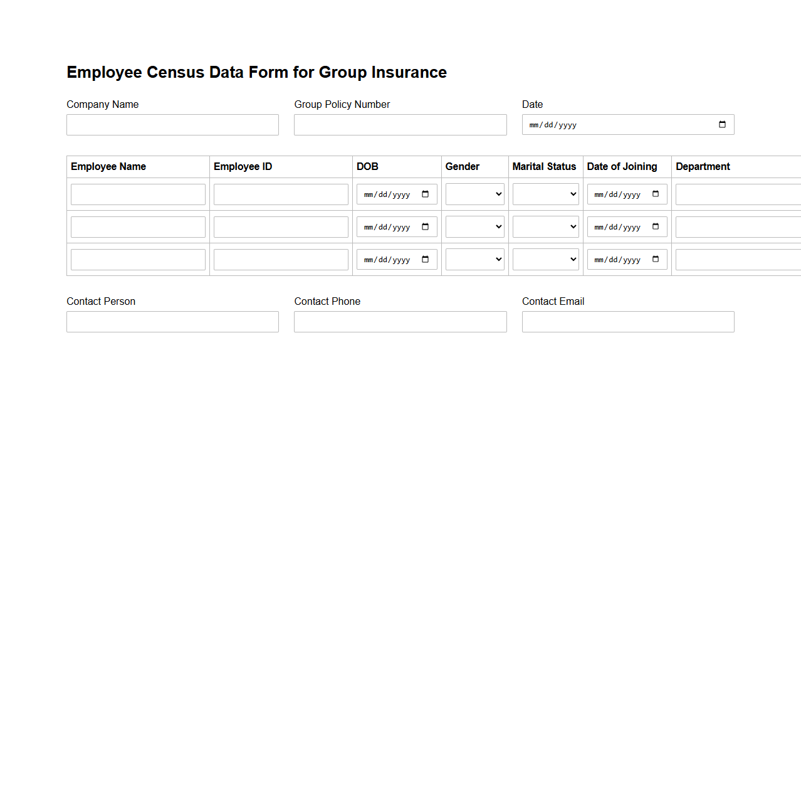Open the Marital Status dropdown in row one
This screenshot has width=801, height=806.
click(x=545, y=194)
